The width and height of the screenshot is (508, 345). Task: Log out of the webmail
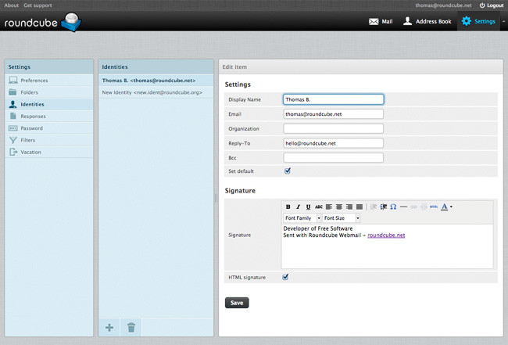click(492, 5)
